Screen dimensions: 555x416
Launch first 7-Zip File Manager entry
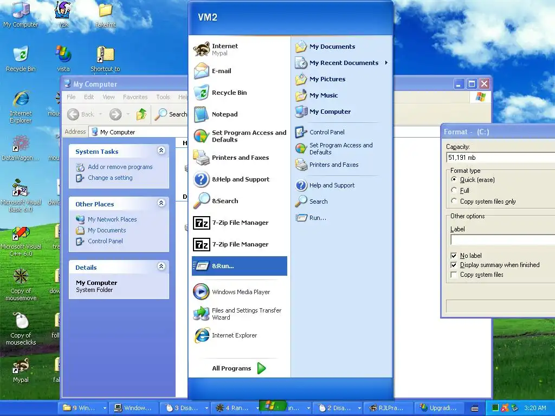click(x=239, y=223)
